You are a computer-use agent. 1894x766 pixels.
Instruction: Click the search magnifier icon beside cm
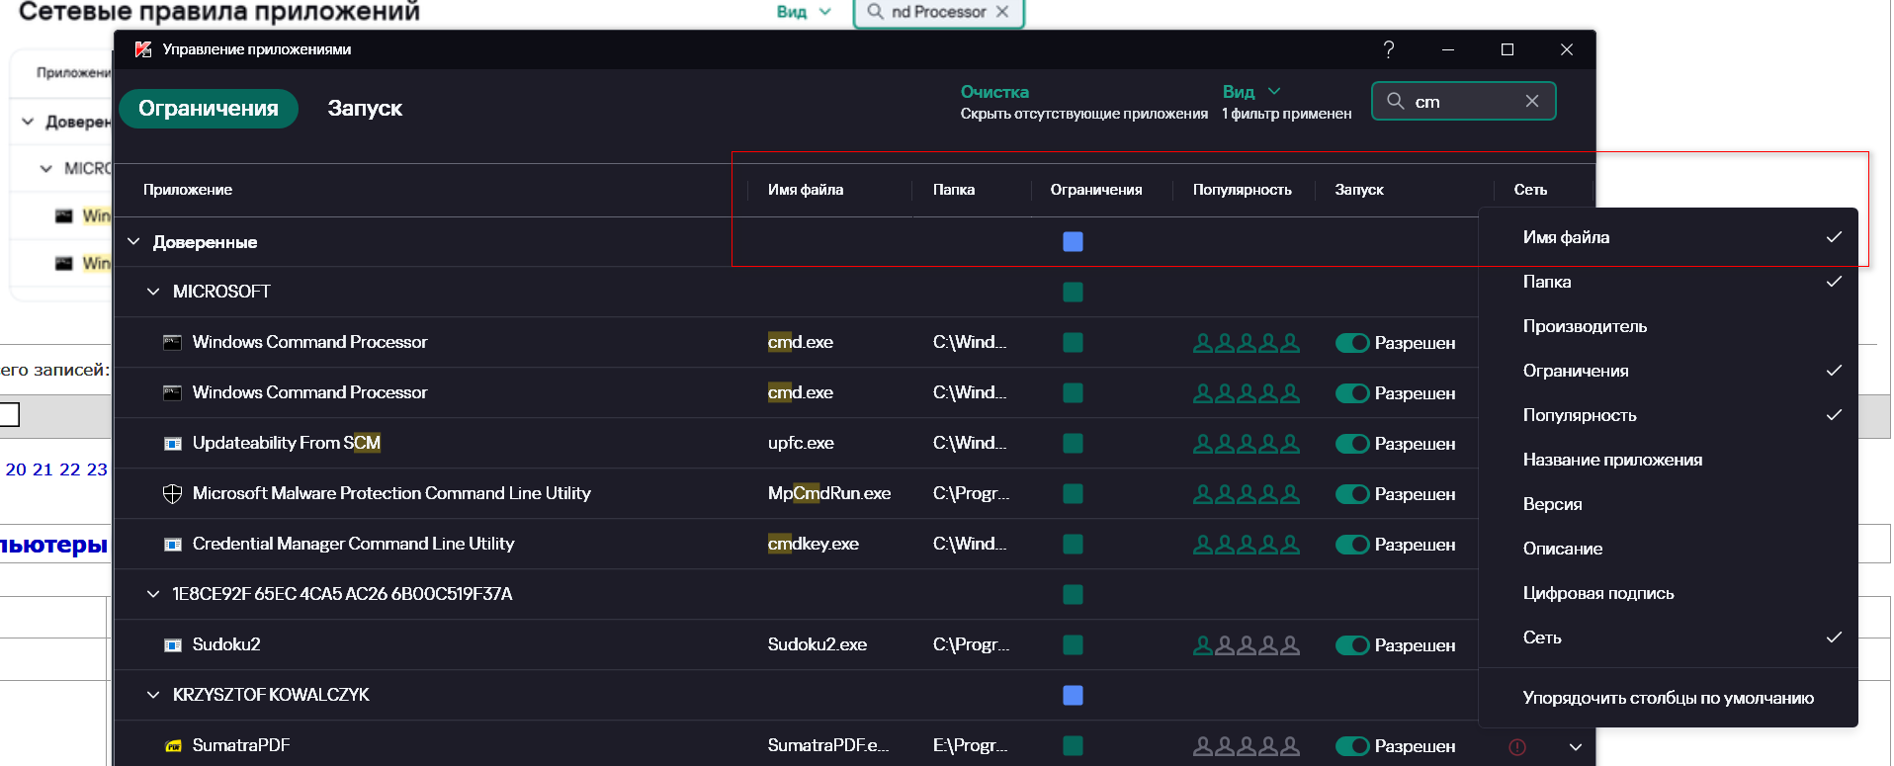(1396, 101)
